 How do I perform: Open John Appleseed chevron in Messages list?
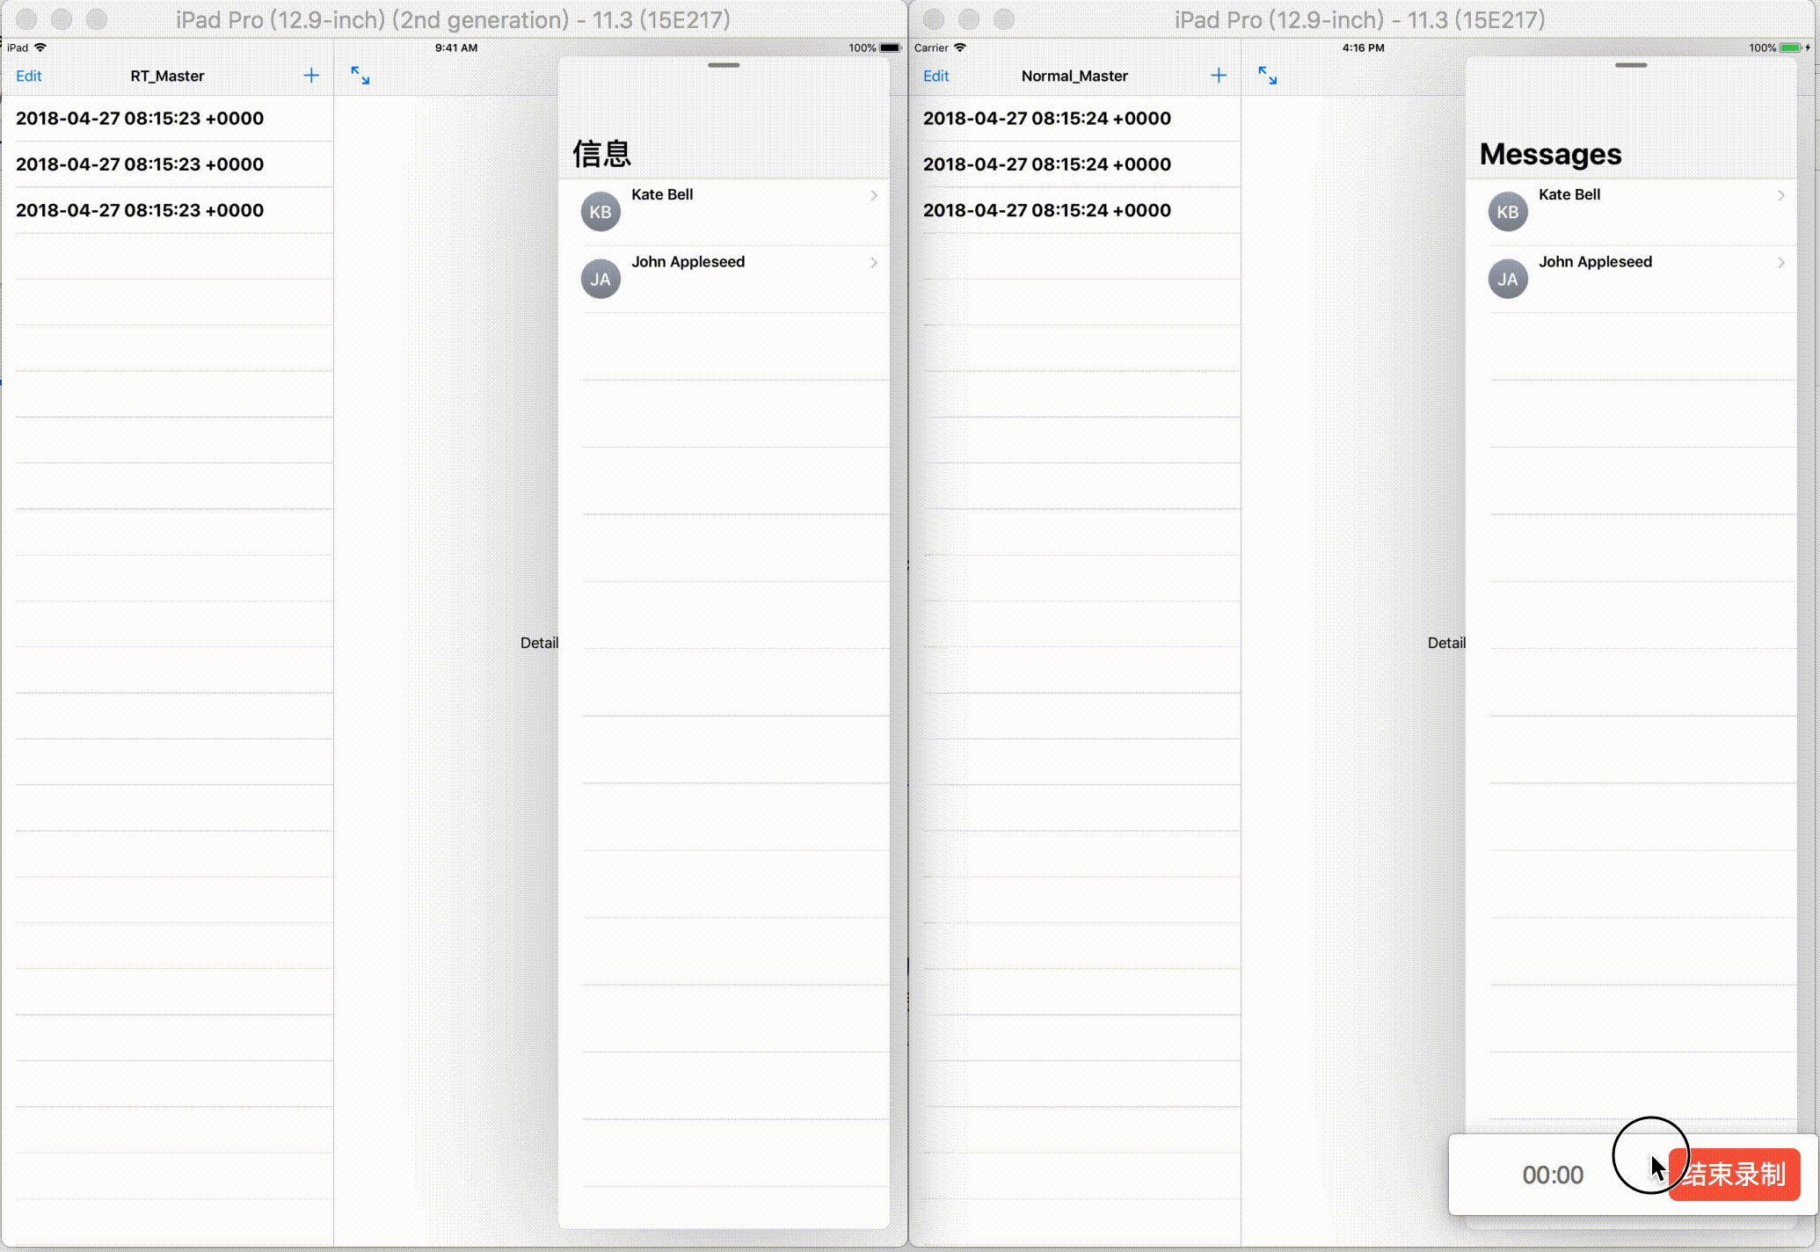pyautogui.click(x=1781, y=262)
